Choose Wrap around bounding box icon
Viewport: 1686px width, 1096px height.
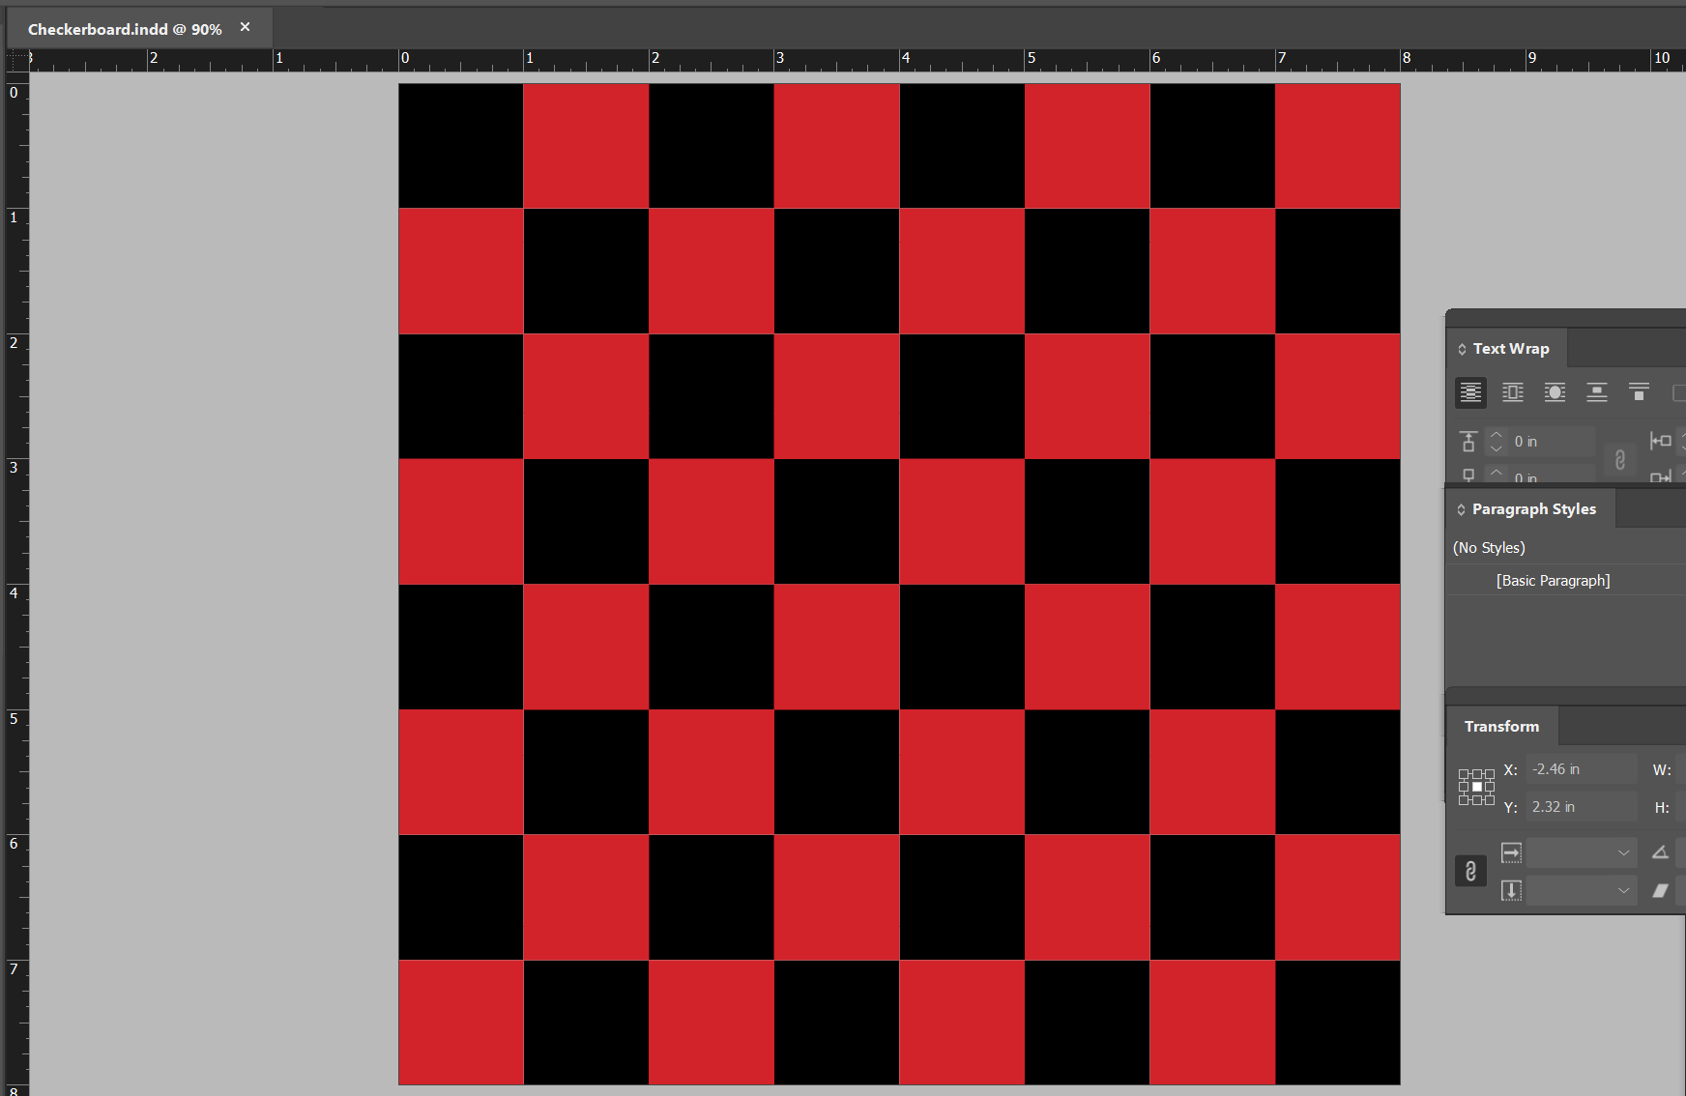1512,392
